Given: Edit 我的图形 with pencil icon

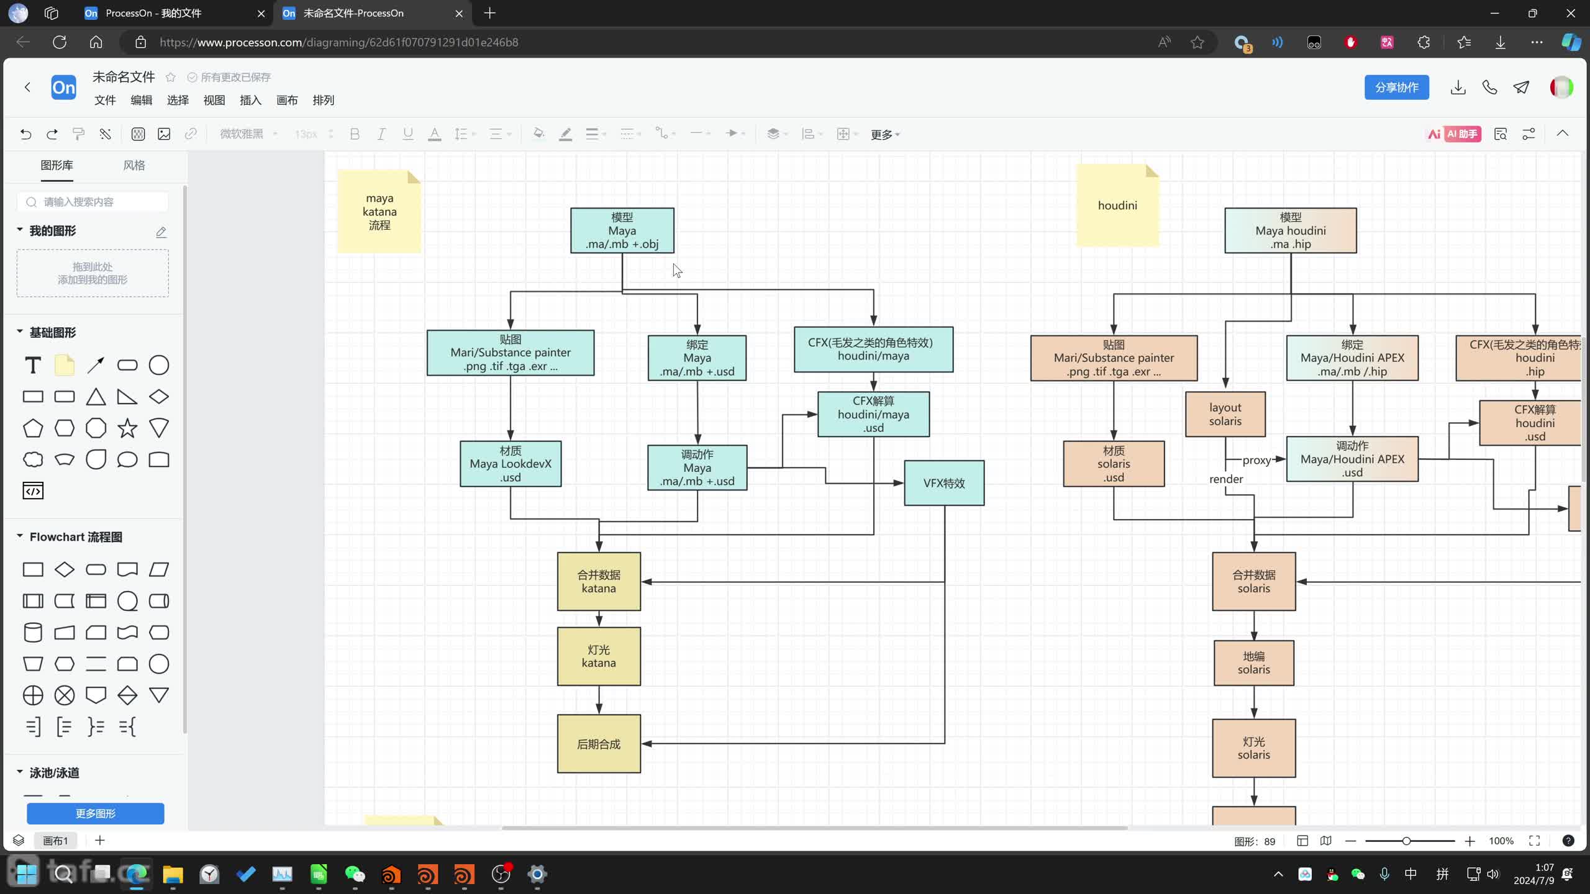Looking at the screenshot, I should pyautogui.click(x=161, y=232).
